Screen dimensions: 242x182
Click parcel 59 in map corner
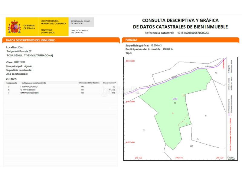click(216, 73)
